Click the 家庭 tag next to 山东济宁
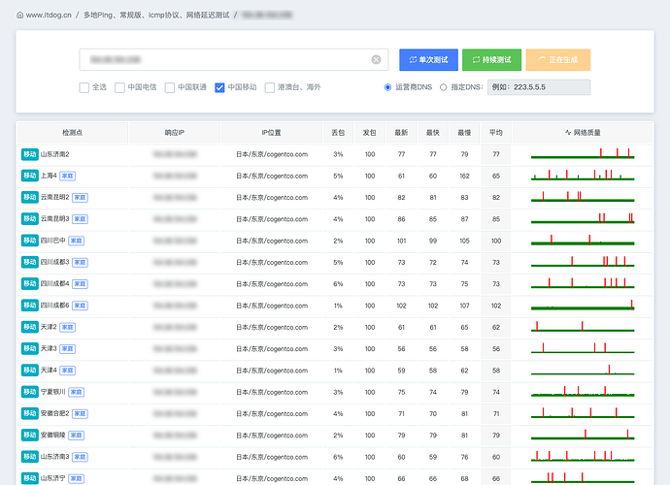 (76, 478)
